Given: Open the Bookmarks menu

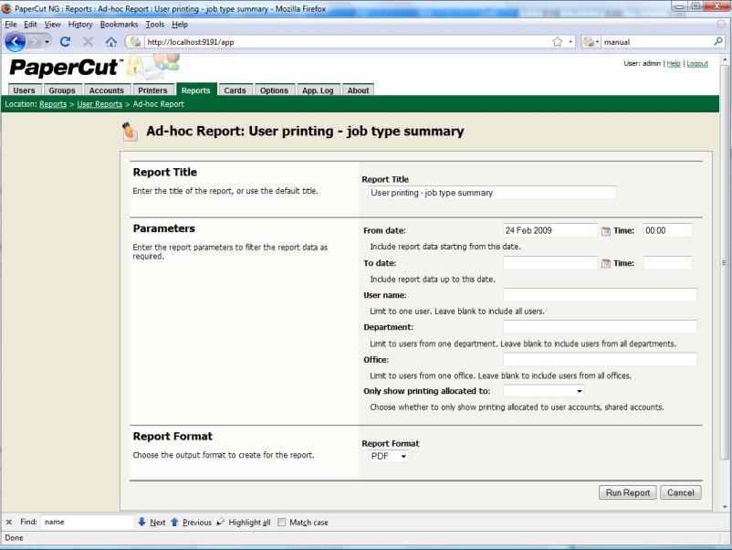Looking at the screenshot, I should pos(119,25).
